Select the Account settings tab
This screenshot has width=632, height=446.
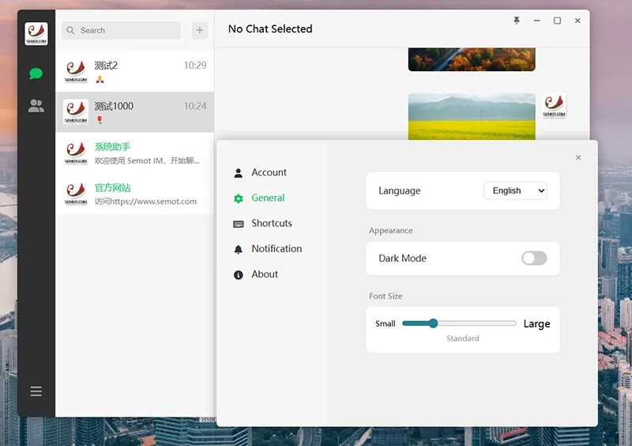269,172
